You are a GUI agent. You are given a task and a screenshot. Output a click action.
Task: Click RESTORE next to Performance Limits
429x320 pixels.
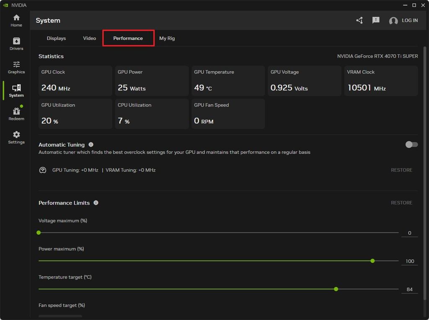401,202
